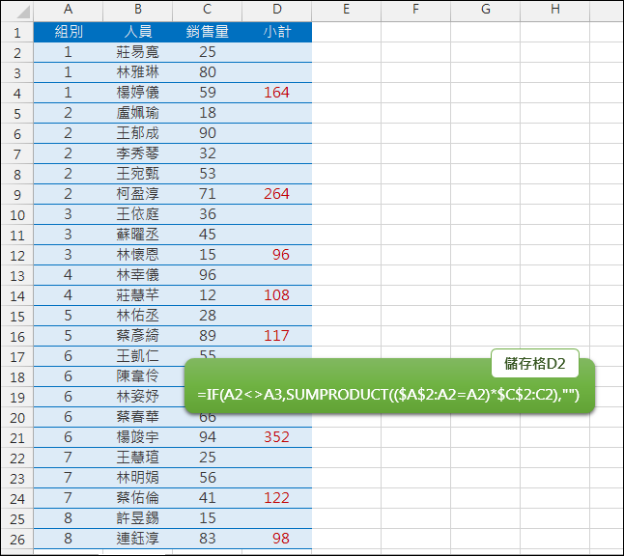The width and height of the screenshot is (624, 556).
Task: Select row 9 header
Action: (17, 194)
